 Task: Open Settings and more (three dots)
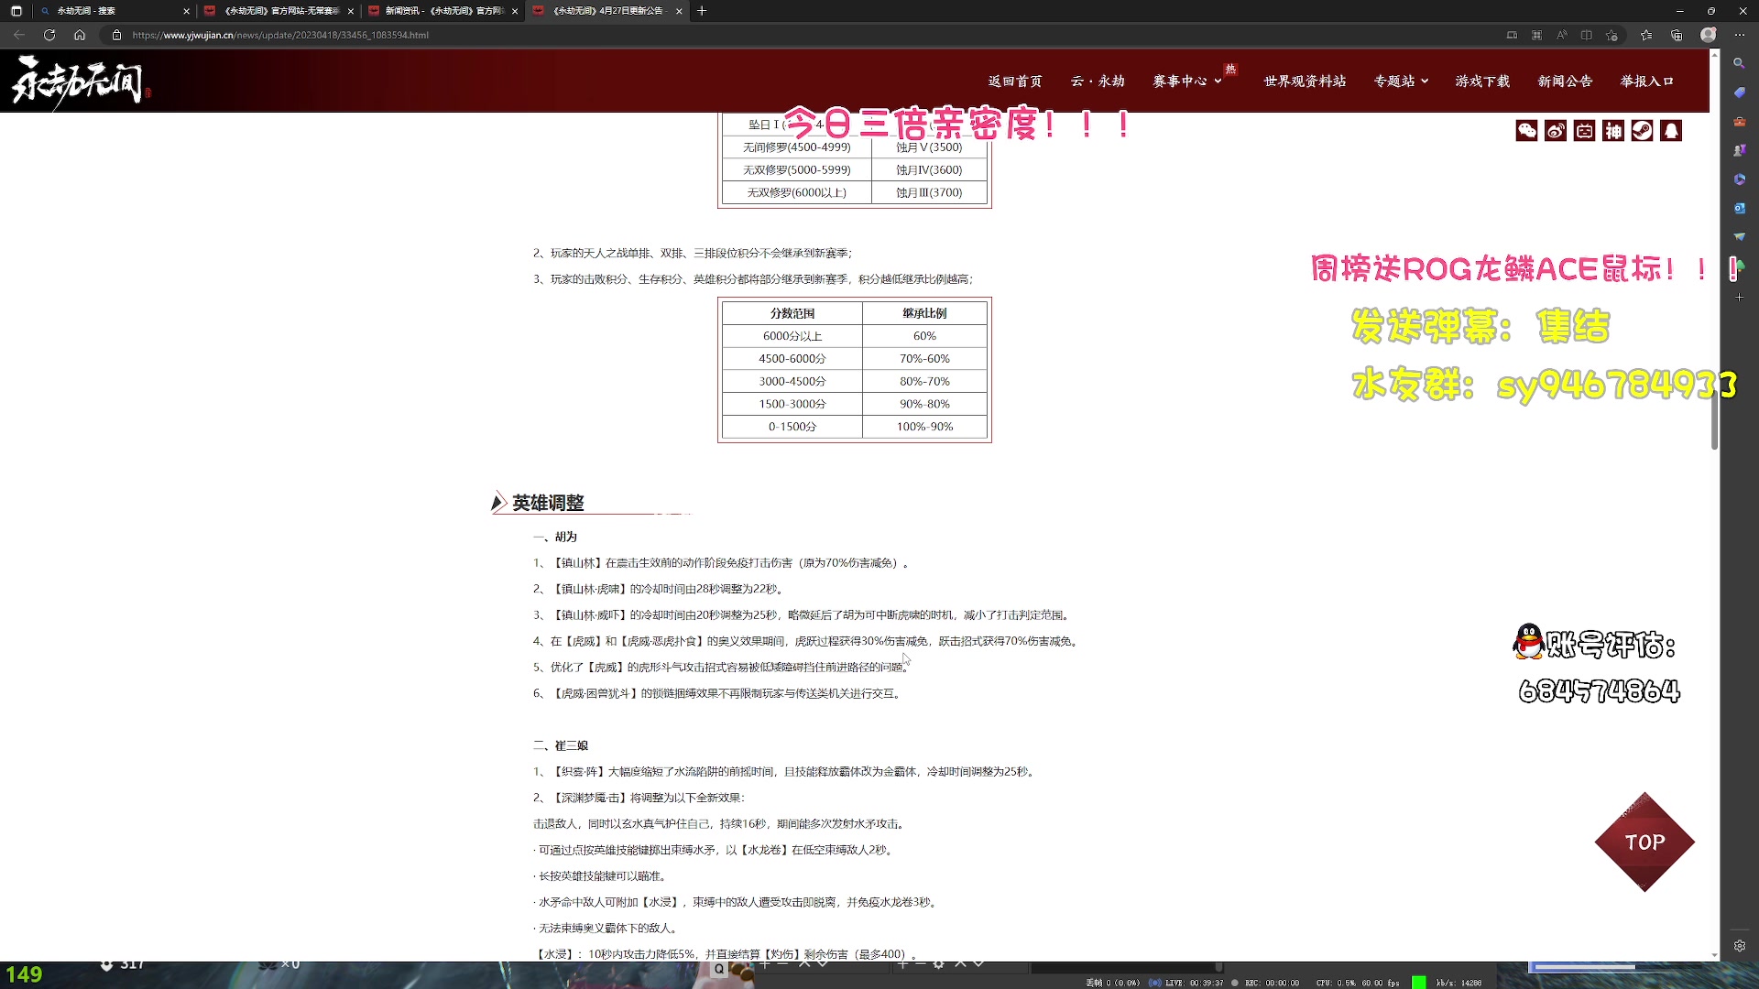tap(1739, 35)
